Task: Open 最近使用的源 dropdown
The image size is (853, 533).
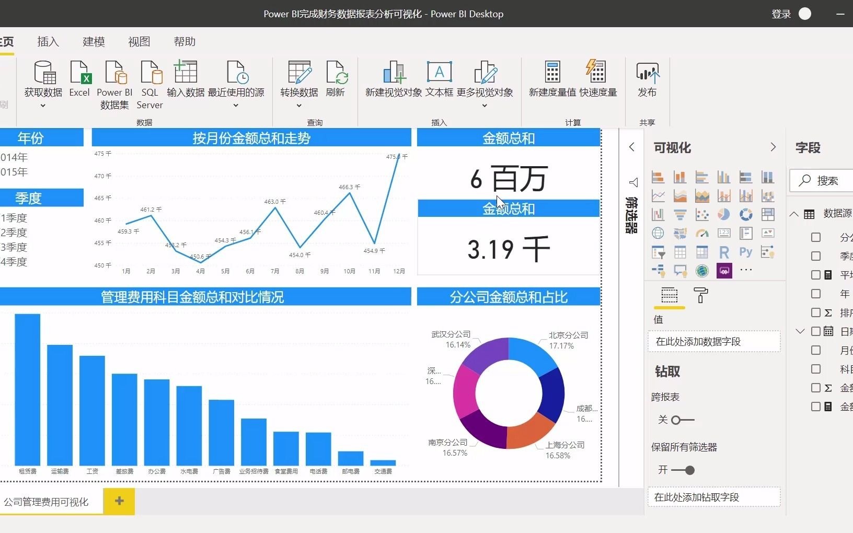Action: click(x=236, y=106)
